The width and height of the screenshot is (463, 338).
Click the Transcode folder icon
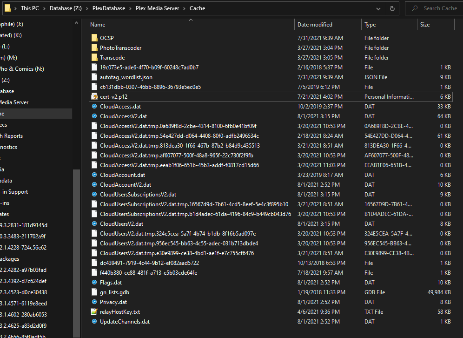click(x=94, y=57)
